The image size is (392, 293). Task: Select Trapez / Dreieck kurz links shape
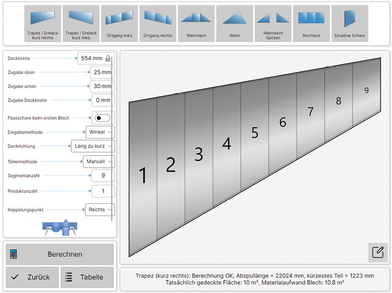pyautogui.click(x=81, y=24)
